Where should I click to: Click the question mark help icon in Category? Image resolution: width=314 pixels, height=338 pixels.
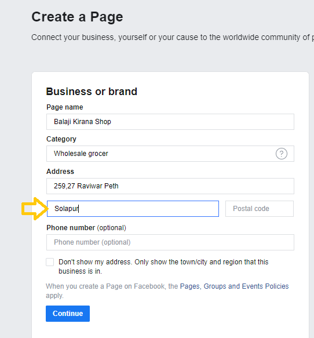point(281,154)
